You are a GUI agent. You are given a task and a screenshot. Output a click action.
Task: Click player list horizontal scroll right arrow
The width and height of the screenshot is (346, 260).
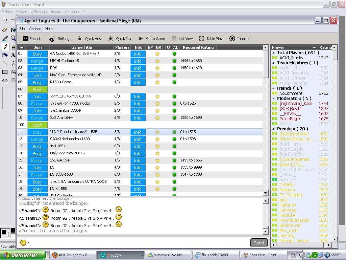(329, 245)
